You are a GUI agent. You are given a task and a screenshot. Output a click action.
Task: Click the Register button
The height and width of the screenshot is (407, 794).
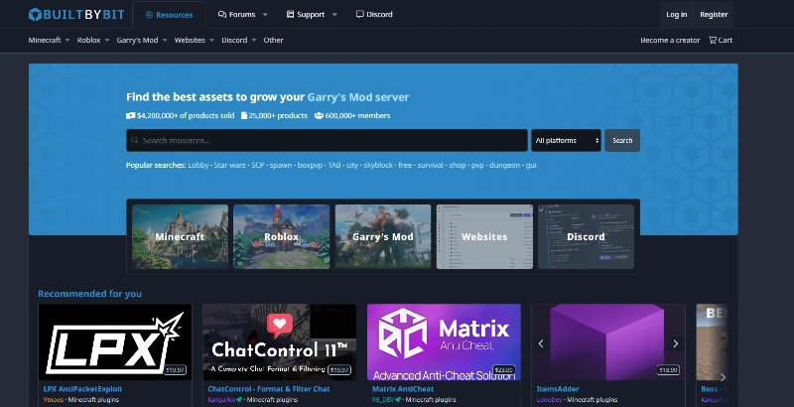point(714,14)
